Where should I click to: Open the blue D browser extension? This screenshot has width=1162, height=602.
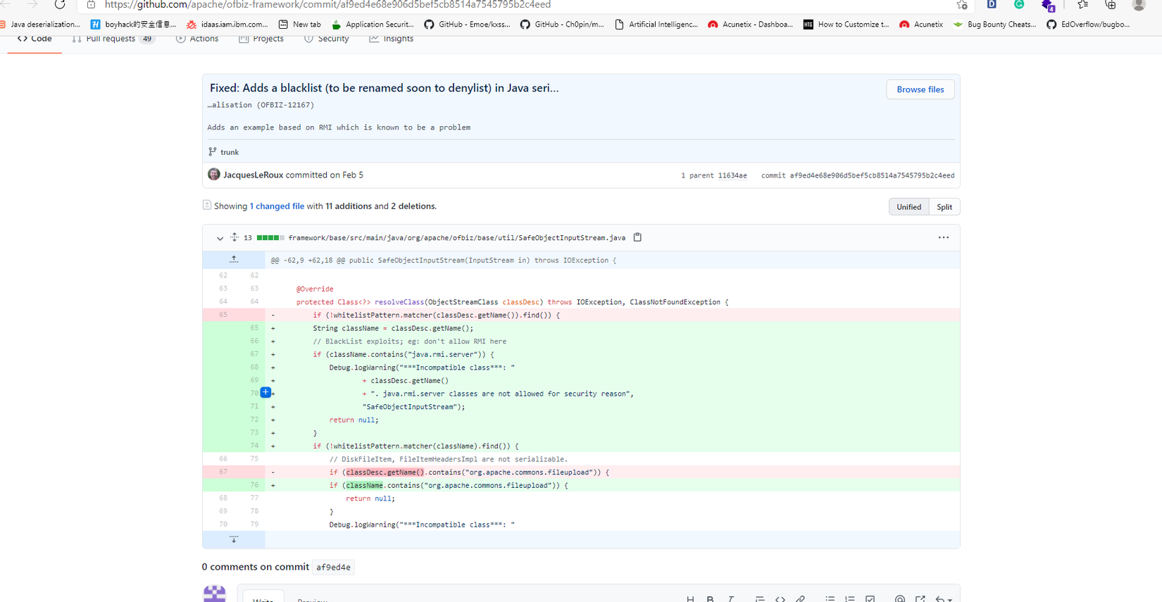click(992, 4)
